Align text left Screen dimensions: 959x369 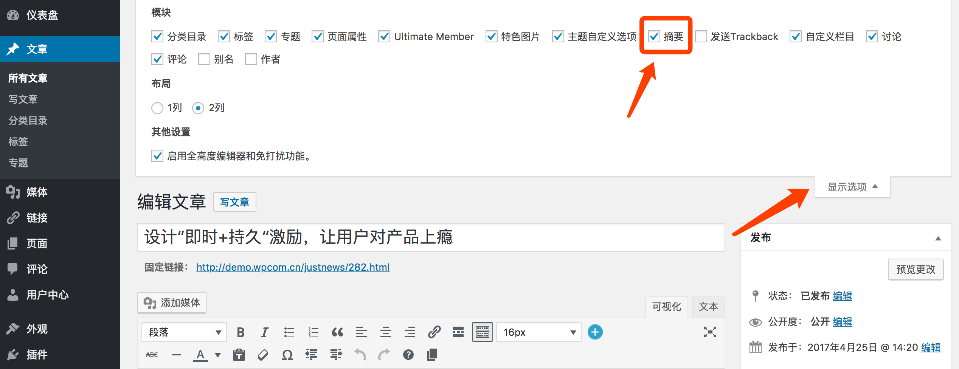click(x=362, y=332)
